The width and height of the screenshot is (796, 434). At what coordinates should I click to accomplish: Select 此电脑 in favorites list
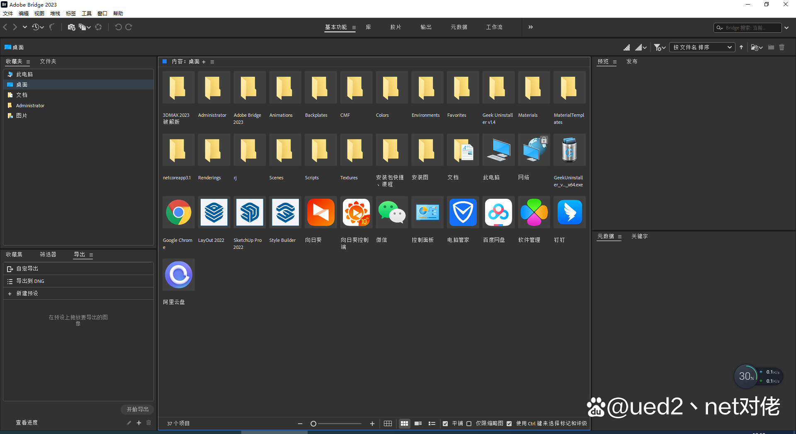click(78, 74)
